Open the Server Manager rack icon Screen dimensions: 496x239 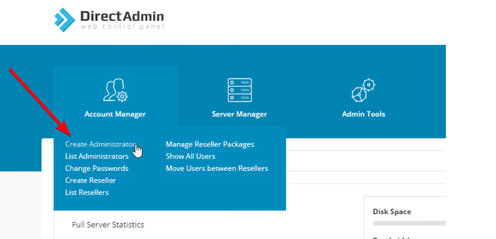[239, 90]
